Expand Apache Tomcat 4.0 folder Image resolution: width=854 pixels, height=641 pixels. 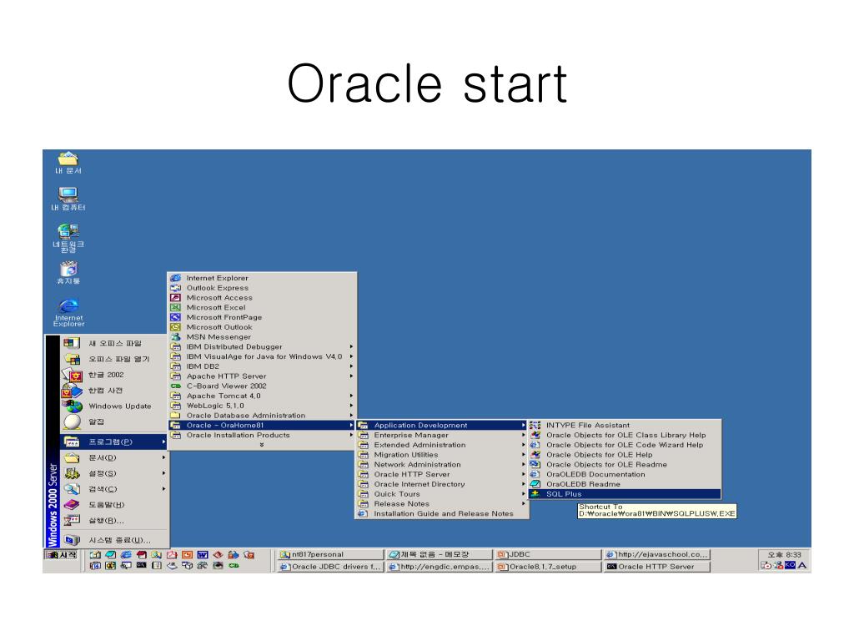tap(262, 396)
